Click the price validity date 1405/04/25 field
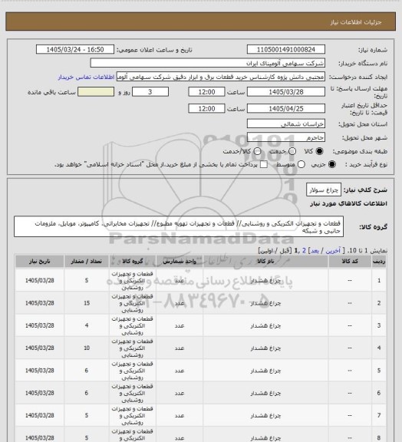The width and height of the screenshot is (402, 442). tap(286, 108)
